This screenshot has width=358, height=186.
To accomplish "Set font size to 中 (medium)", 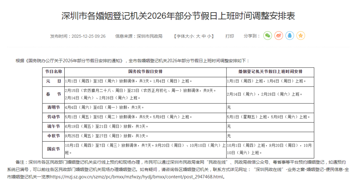I will [204, 36].
